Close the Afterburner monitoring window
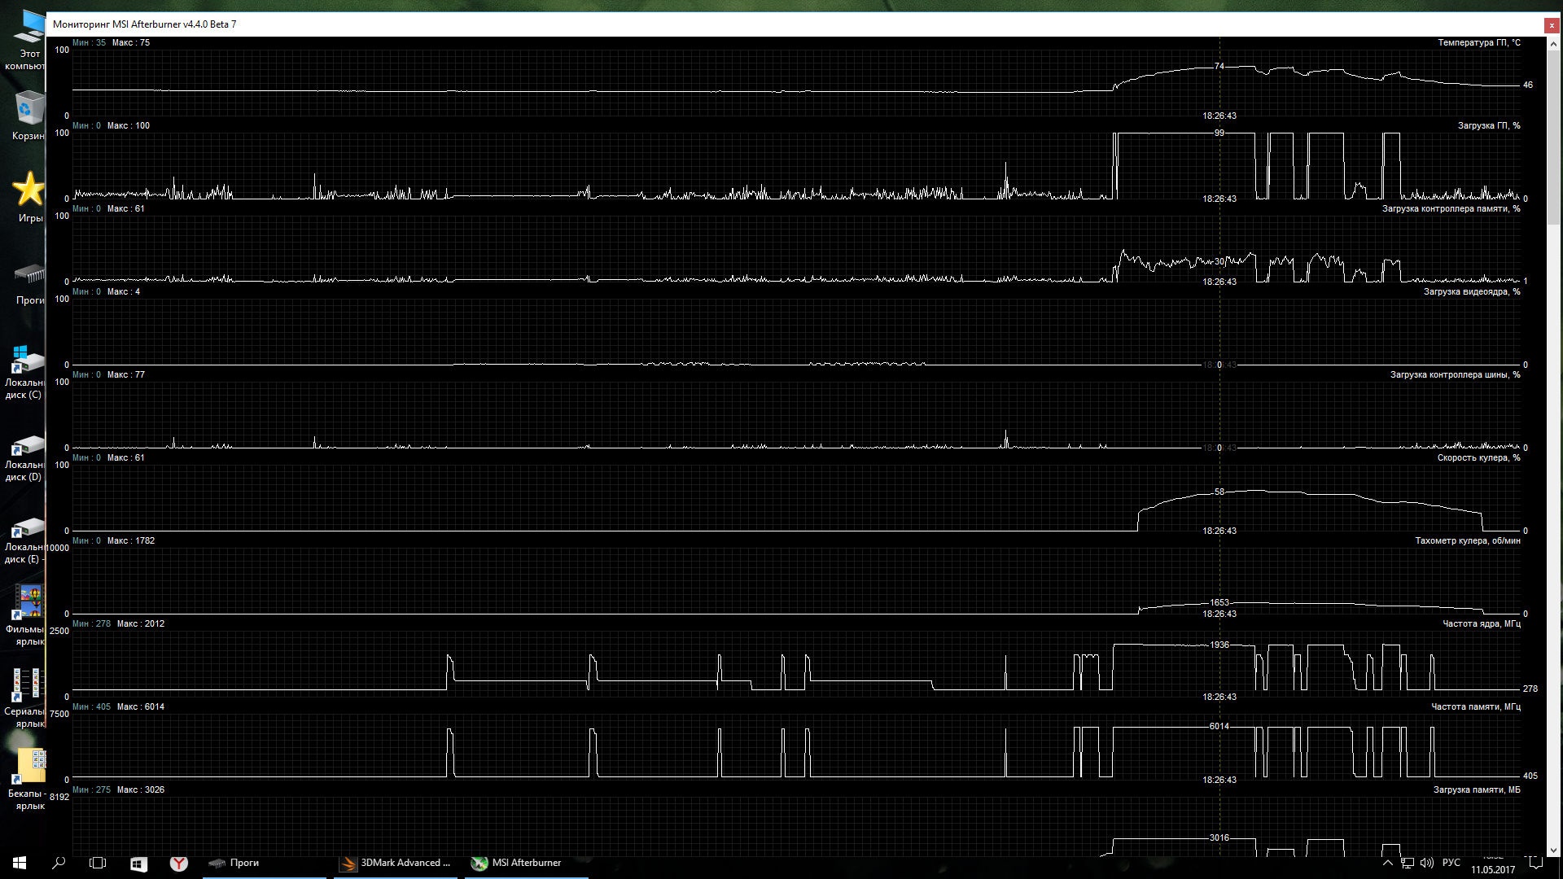 1552,25
